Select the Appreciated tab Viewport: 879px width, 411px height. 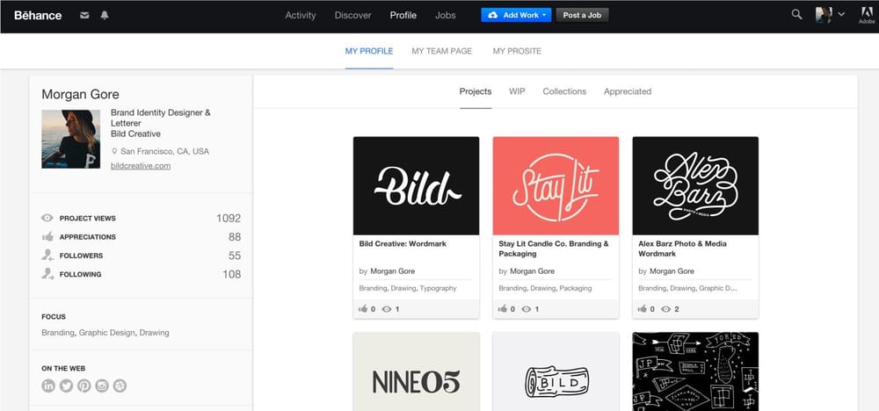[x=628, y=91]
